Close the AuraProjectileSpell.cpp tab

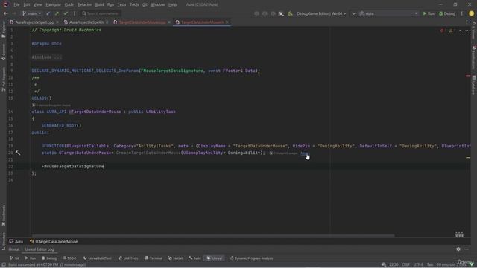[57, 22]
